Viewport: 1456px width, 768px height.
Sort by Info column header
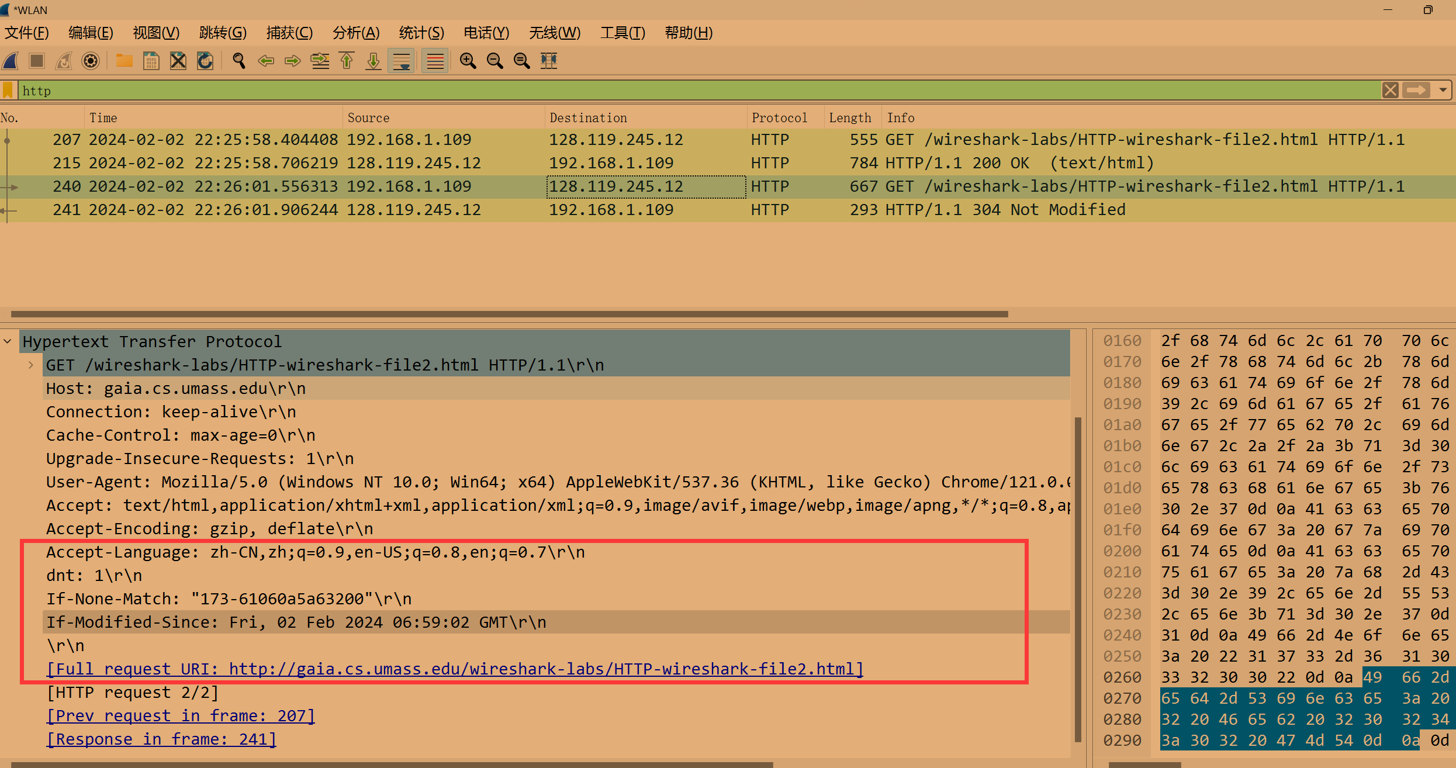tap(1169, 117)
